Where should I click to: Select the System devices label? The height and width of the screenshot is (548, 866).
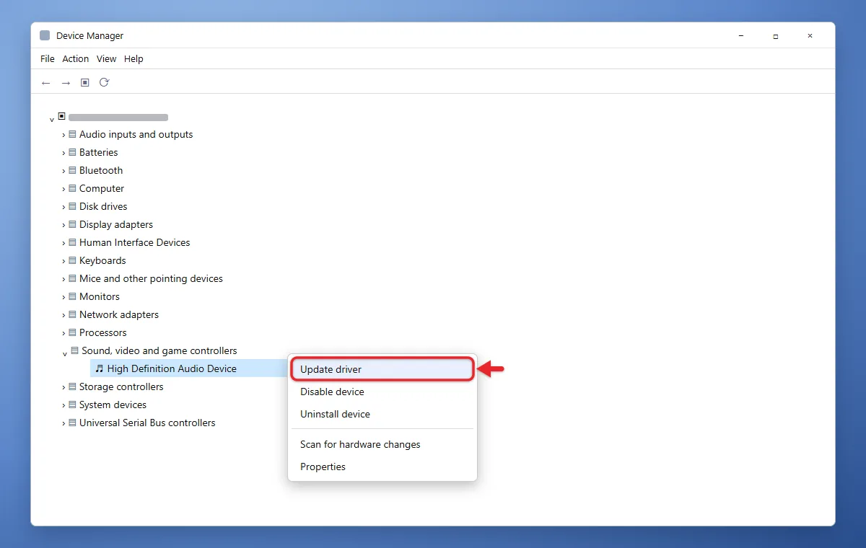click(x=113, y=405)
